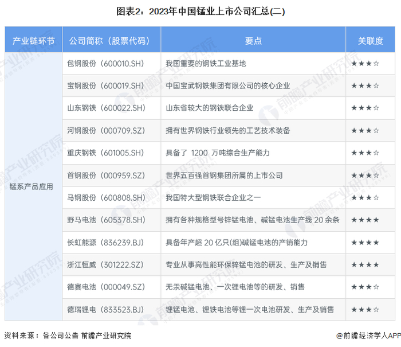401x347 pixels.
Task: Click the 要点 column header
Action: pyautogui.click(x=253, y=41)
